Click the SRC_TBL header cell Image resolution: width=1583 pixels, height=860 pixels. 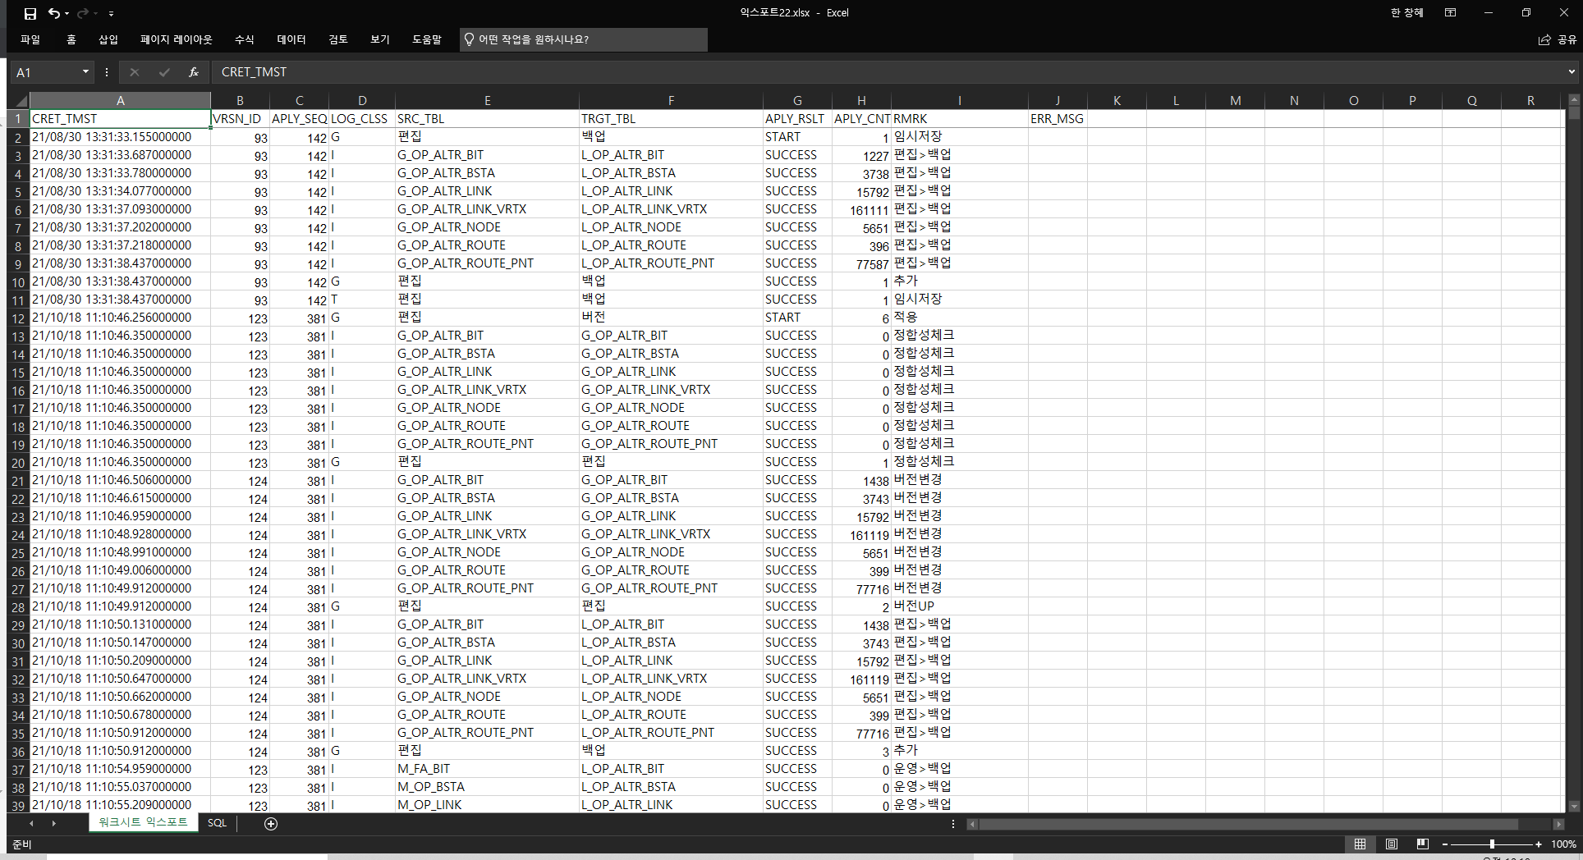click(x=487, y=119)
